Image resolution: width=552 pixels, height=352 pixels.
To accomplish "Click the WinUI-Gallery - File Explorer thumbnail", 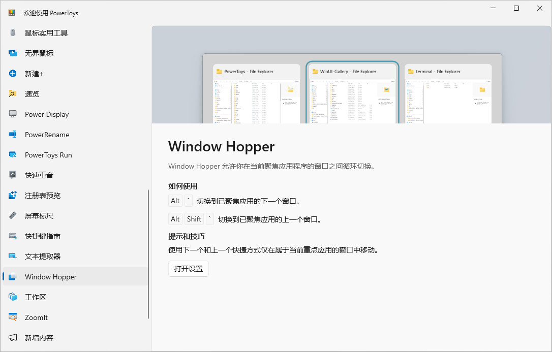I will (x=352, y=93).
